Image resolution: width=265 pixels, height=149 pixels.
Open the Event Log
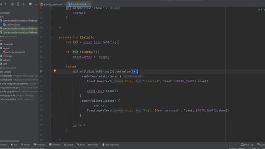(247, 144)
